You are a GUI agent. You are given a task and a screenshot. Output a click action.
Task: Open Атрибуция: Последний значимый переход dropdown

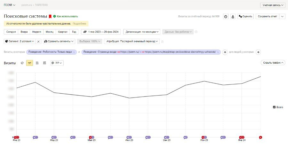click(x=132, y=42)
